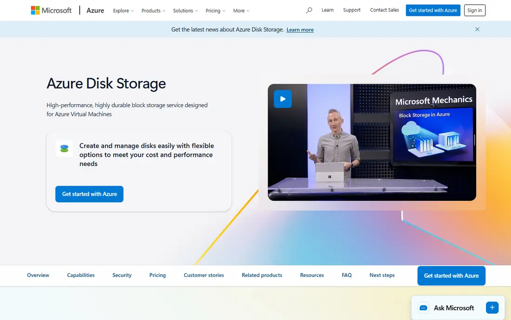Click header Get started with Azure button
The image size is (511, 320).
[x=433, y=10]
